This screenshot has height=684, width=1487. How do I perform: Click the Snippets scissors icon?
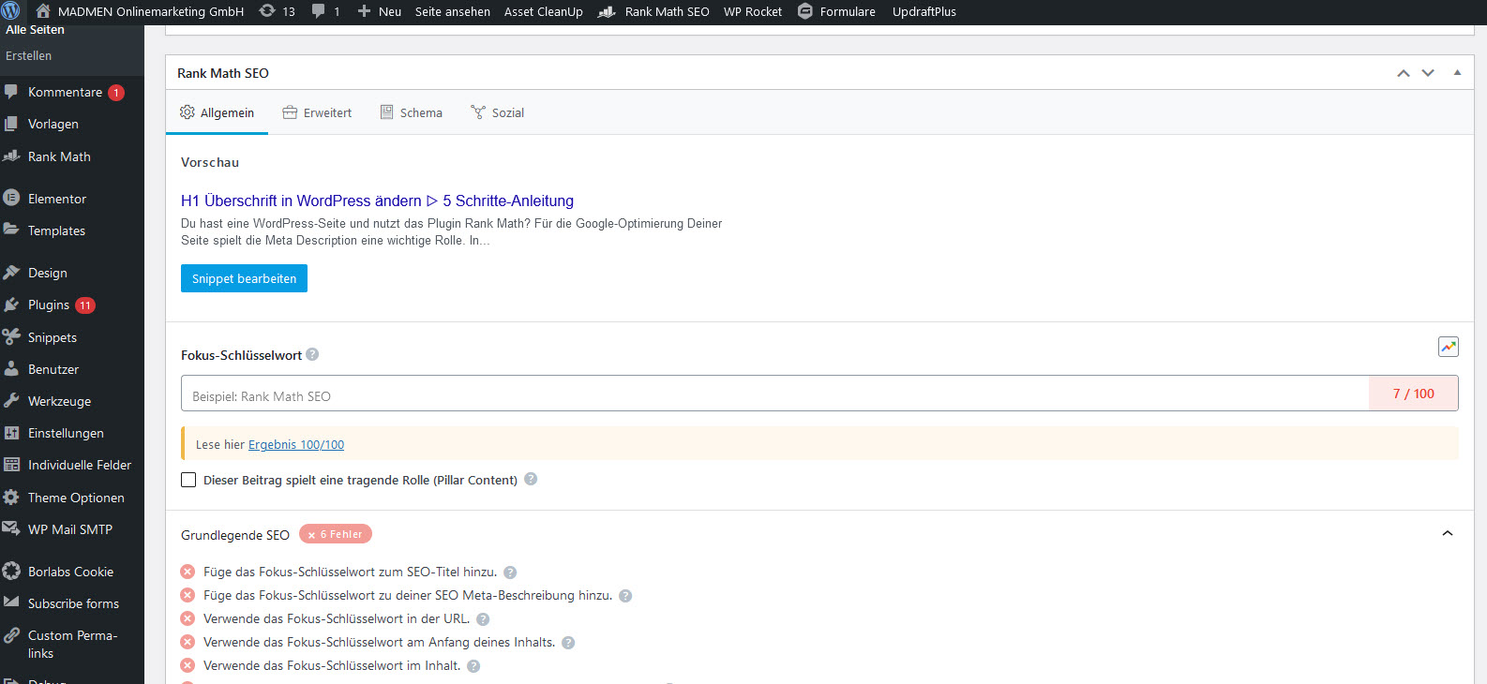pyautogui.click(x=11, y=336)
